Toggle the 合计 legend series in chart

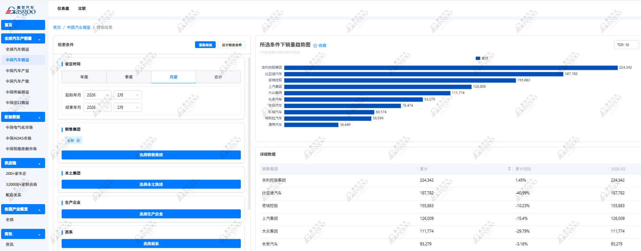click(482, 58)
